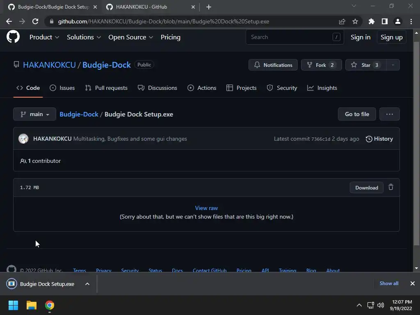
Task: Expand download item options chevron
Action: 87,284
